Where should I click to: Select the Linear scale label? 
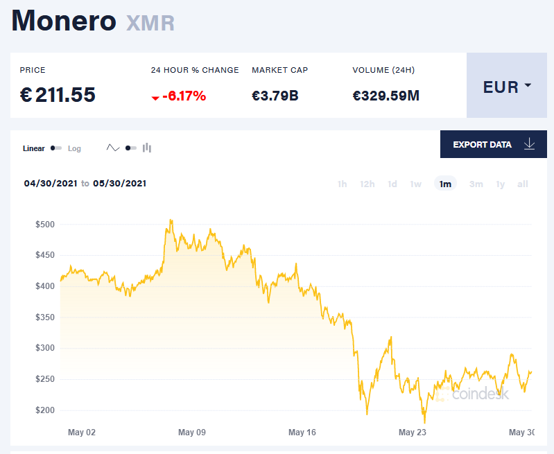(33, 148)
